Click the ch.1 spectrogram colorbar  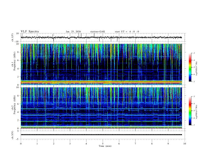pos(190,67)
